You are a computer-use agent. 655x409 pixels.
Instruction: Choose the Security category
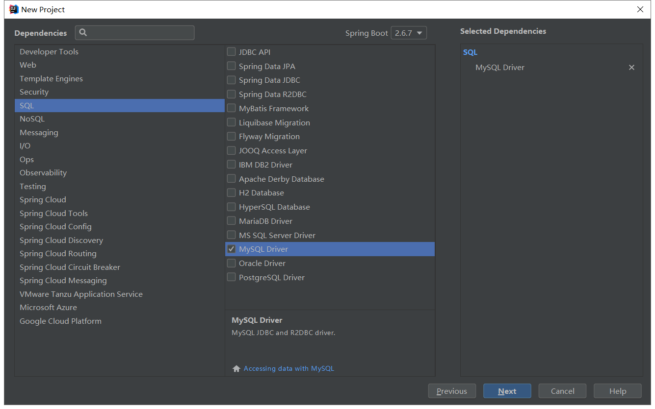tap(120, 92)
